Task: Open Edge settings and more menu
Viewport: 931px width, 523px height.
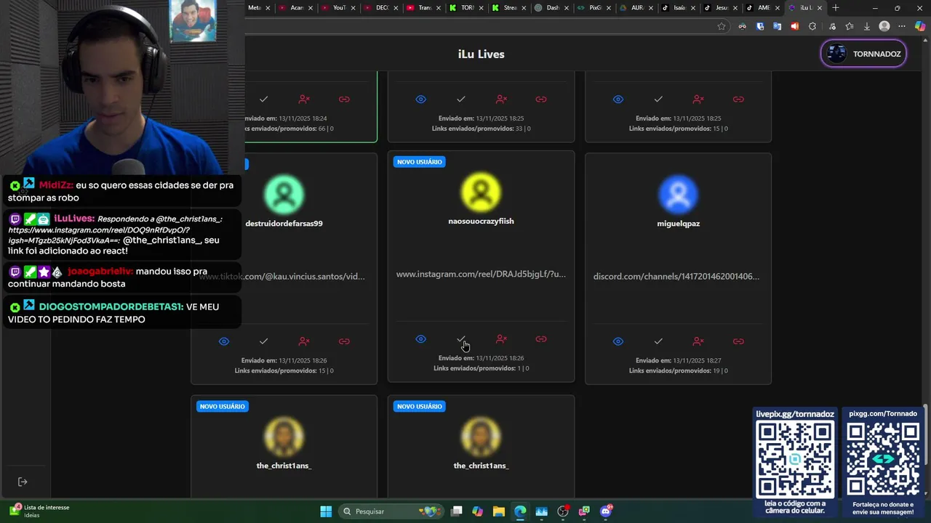Action: coord(902,26)
